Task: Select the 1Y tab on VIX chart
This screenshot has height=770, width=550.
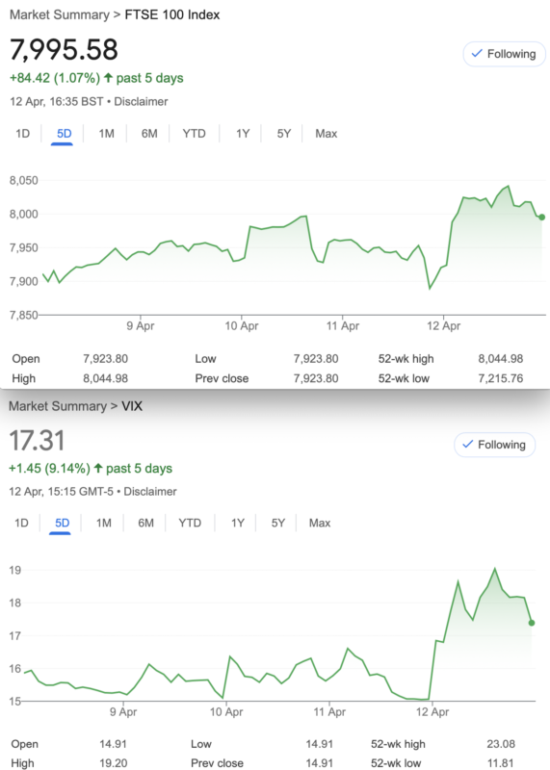Action: [x=238, y=523]
